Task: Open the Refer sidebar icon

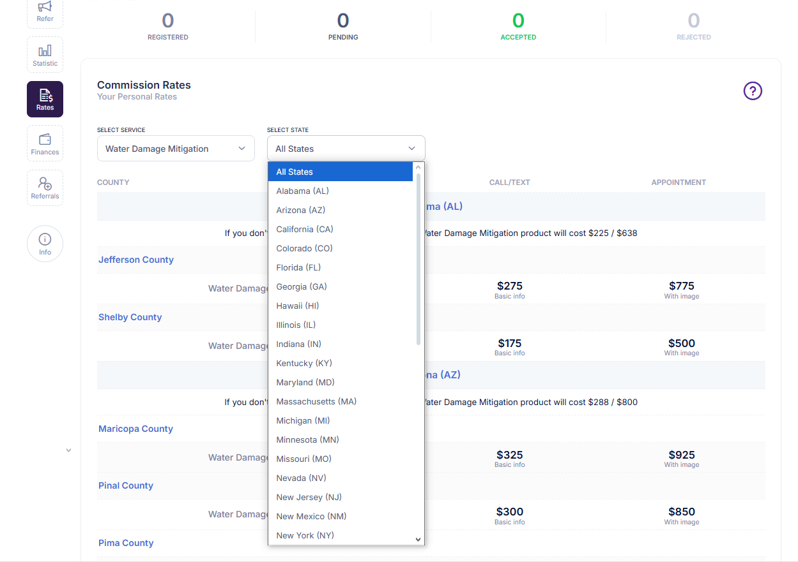Action: (45, 11)
